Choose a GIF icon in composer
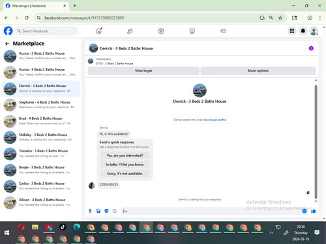Screen dimensions: 326x244 click(x=115, y=211)
